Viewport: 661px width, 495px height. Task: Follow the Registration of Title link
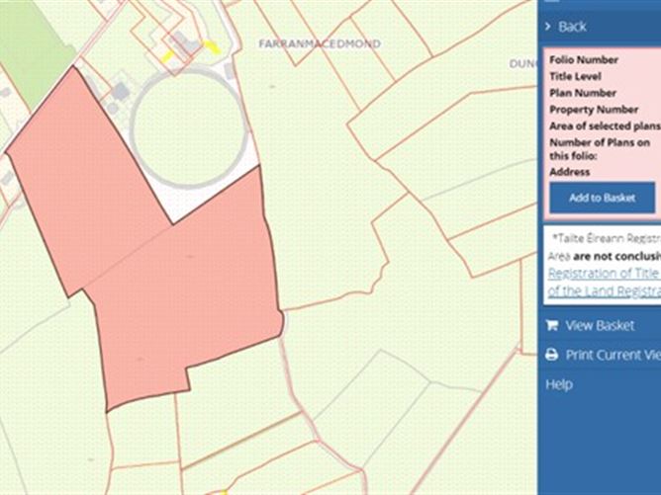pyautogui.click(x=603, y=273)
